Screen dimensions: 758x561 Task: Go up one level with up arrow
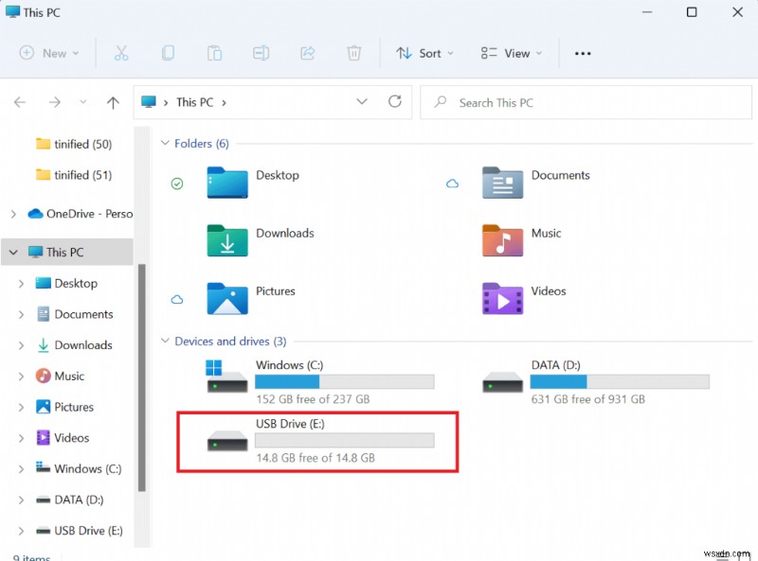pyautogui.click(x=113, y=102)
